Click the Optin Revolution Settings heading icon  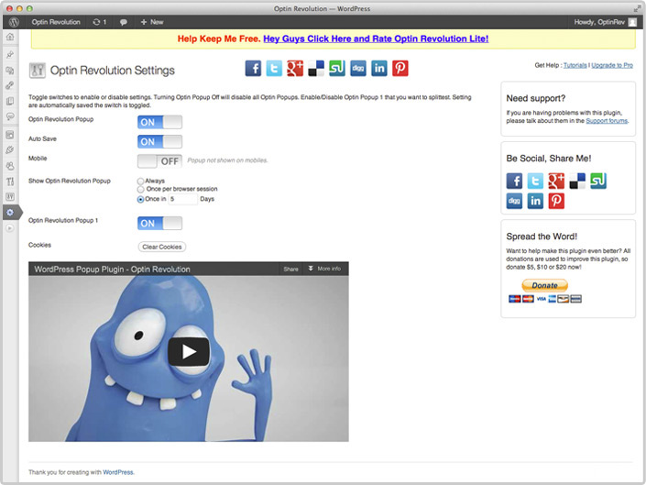point(37,71)
